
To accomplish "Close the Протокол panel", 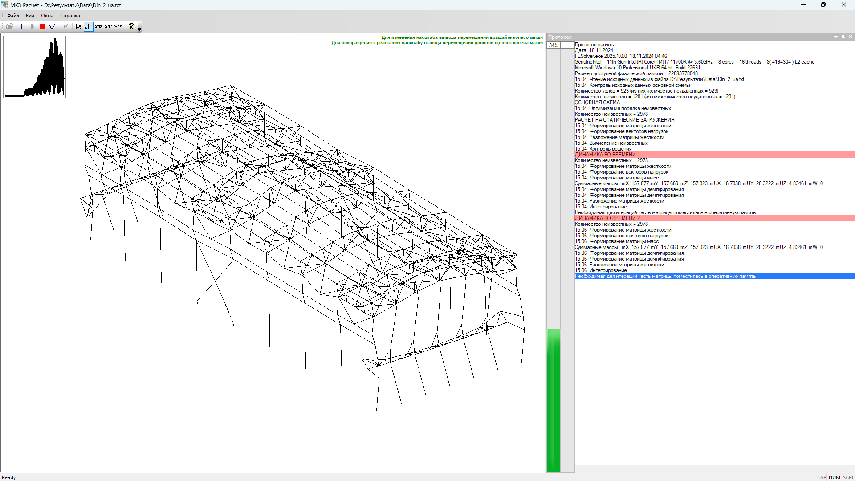I will tap(851, 37).
